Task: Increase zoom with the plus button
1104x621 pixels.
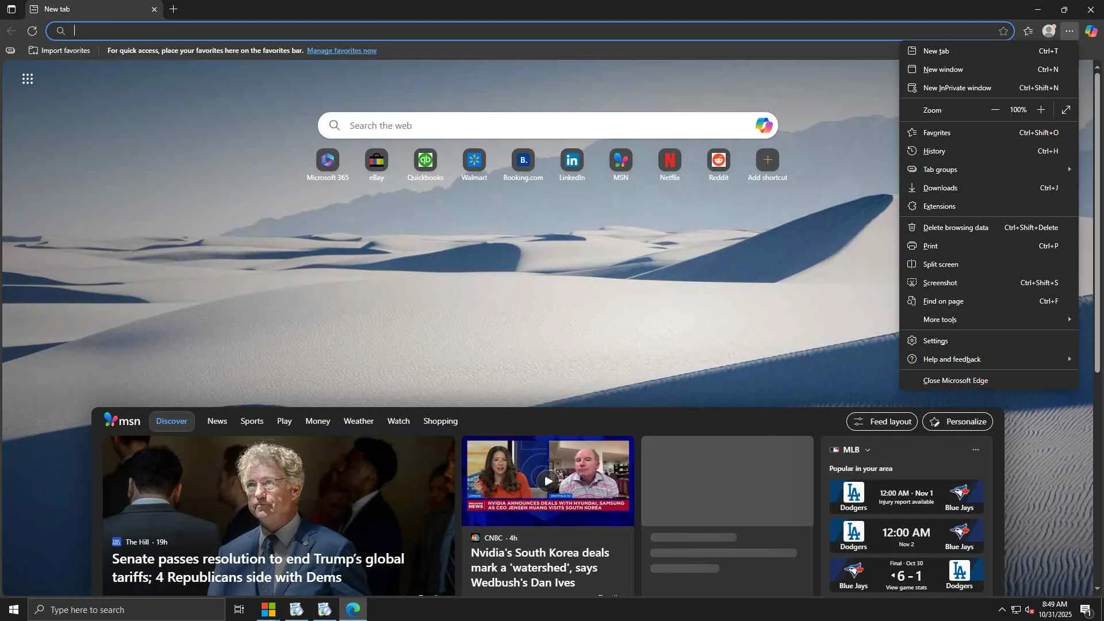Action: coord(1041,110)
